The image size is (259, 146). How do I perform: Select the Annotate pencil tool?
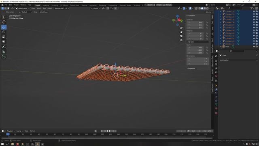[4, 47]
